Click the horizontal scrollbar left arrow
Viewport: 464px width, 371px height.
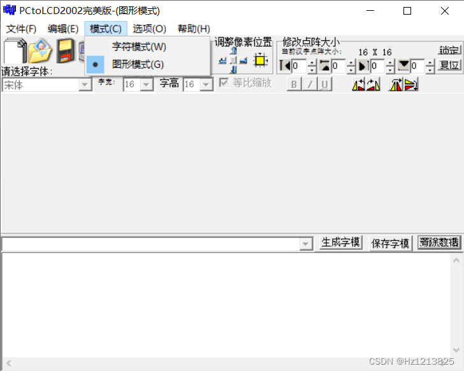8,363
